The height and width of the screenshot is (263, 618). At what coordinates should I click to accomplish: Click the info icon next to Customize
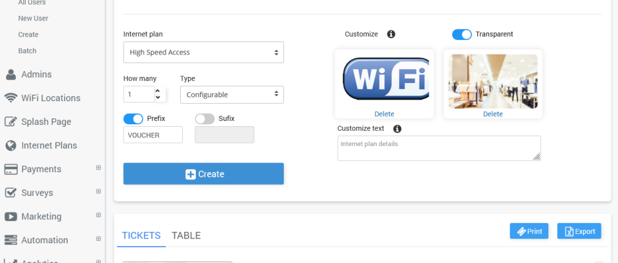[391, 34]
